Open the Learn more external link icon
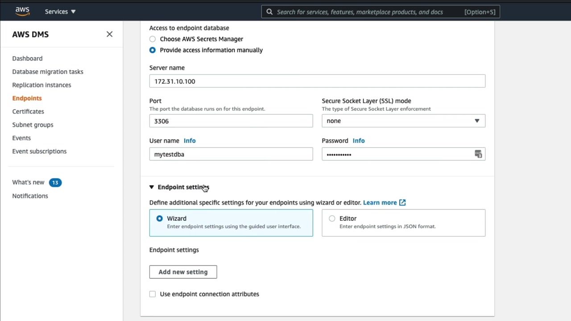Viewport: 571px width, 321px height. coord(402,202)
